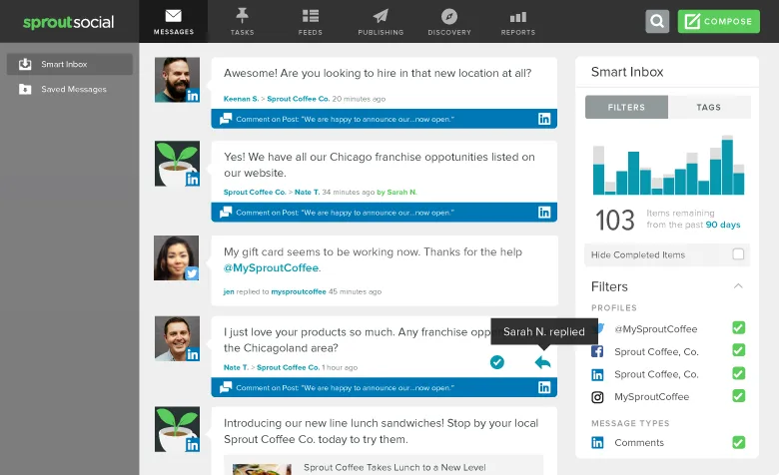
Task: Click comment bubble icon on Sarah N.'s reply bar
Action: click(226, 213)
